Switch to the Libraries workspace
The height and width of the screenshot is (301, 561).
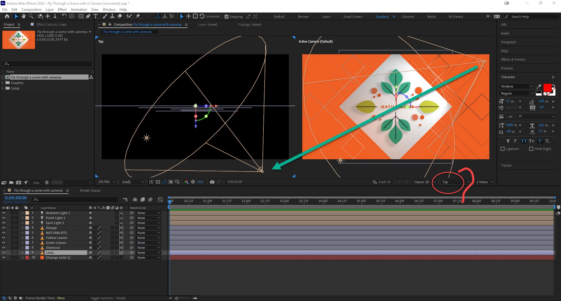(408, 17)
